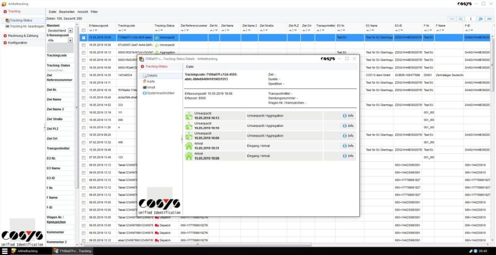The height and width of the screenshot is (255, 496).
Task: Go to next page with the arrow button
Action: coord(481,19)
